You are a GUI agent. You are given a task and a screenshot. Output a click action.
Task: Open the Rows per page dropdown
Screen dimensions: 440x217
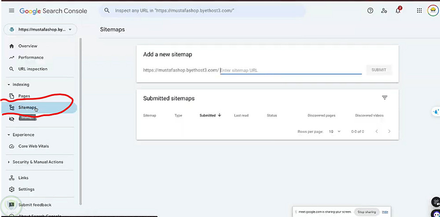[335, 132]
